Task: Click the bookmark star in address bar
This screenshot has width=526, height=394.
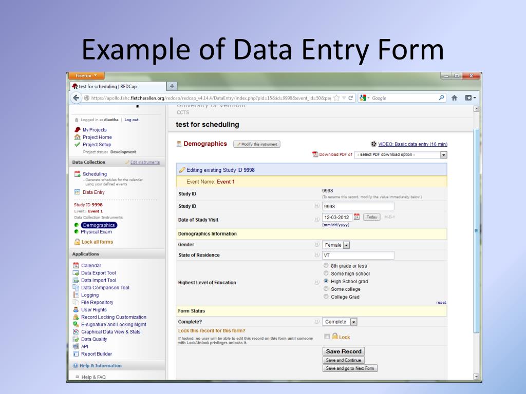Action: tap(336, 98)
